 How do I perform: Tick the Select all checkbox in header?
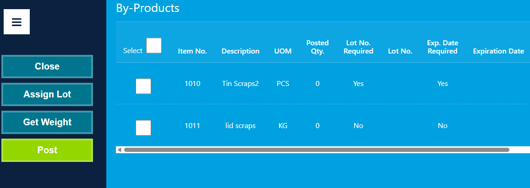[x=154, y=46]
